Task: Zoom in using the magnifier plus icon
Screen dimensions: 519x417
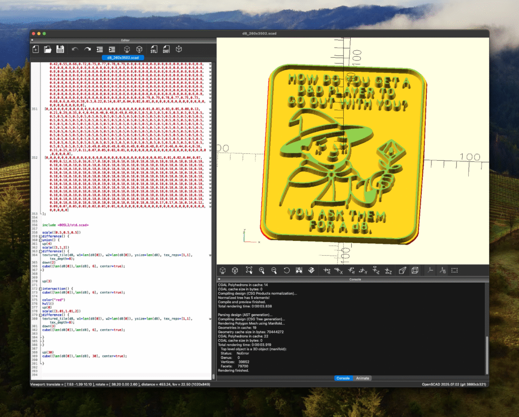Action: click(x=262, y=271)
